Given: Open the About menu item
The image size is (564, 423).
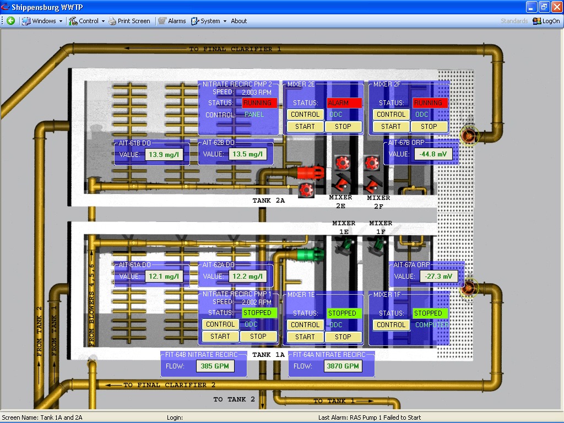Looking at the screenshot, I should (239, 21).
